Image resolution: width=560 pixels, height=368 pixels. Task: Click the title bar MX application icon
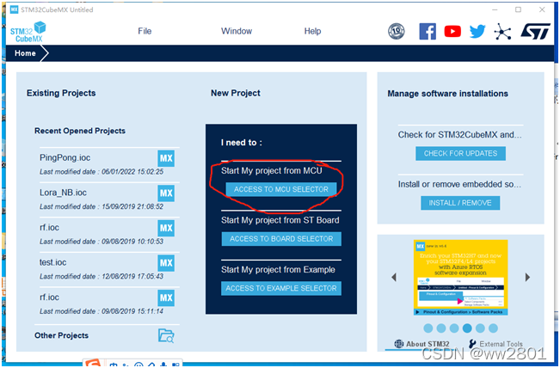click(x=14, y=9)
